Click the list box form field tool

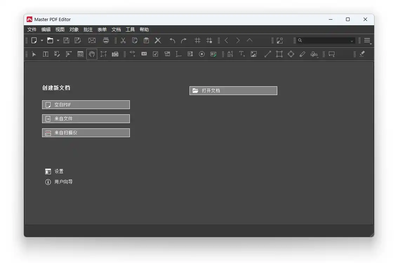pyautogui.click(x=190, y=54)
